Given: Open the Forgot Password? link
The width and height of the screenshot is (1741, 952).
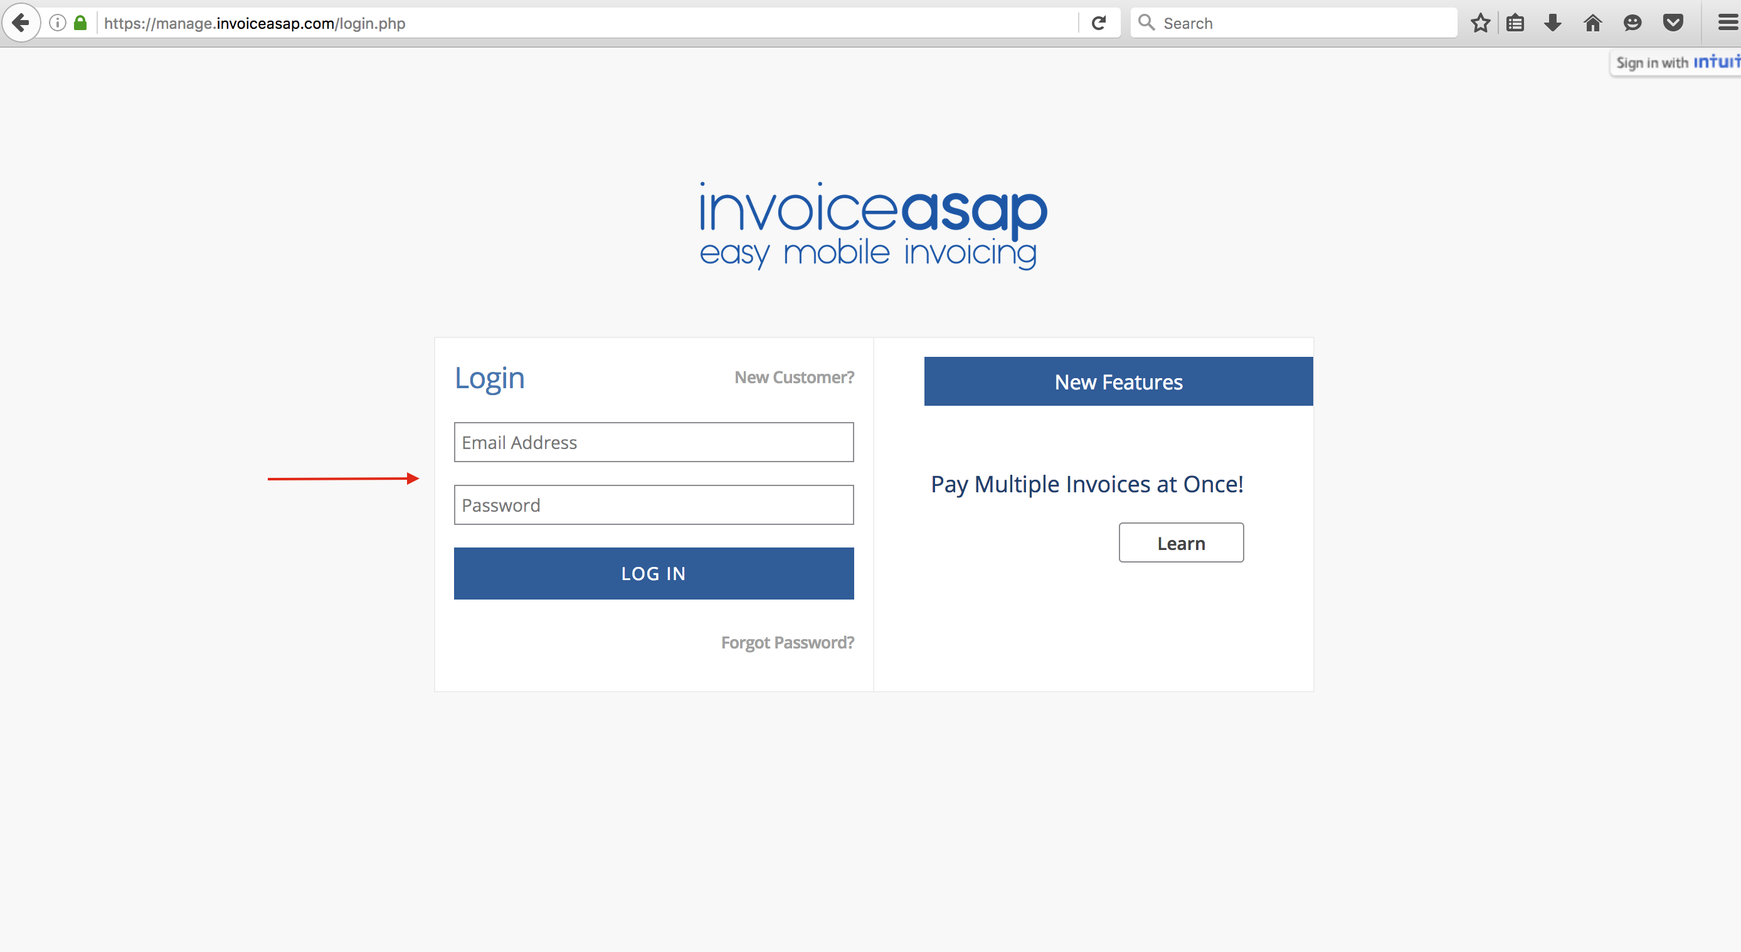Looking at the screenshot, I should pyautogui.click(x=787, y=643).
